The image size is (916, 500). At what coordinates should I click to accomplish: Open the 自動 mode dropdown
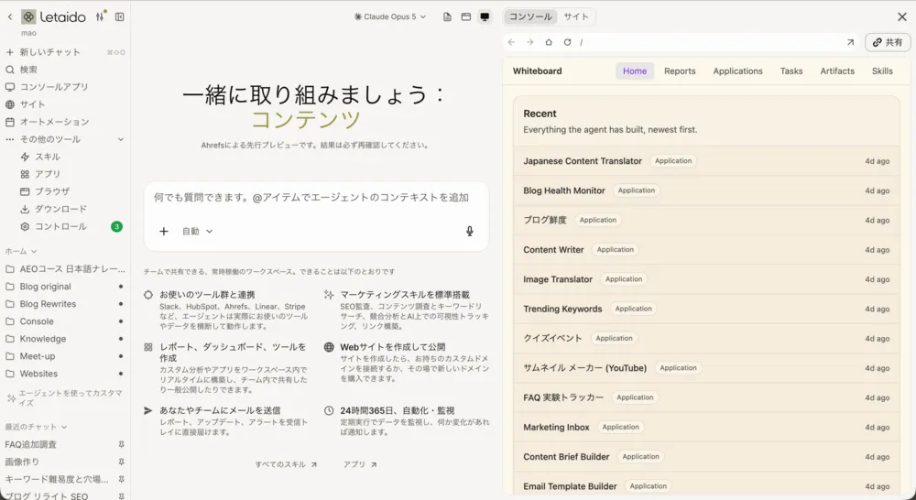tap(198, 232)
